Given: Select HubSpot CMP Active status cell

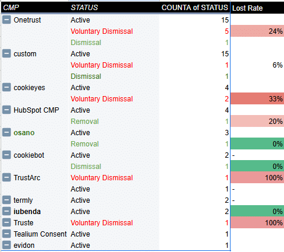Looking at the screenshot, I should 114,110.
